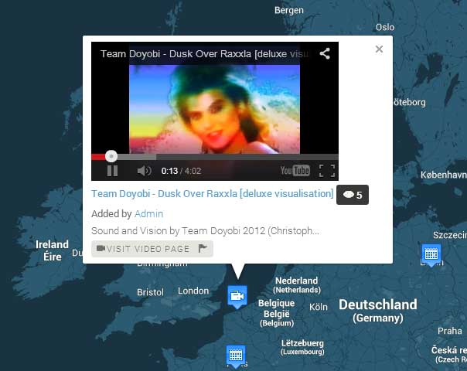Click the Praha map label
Viewport: 467px width, 371px height.
[450, 331]
